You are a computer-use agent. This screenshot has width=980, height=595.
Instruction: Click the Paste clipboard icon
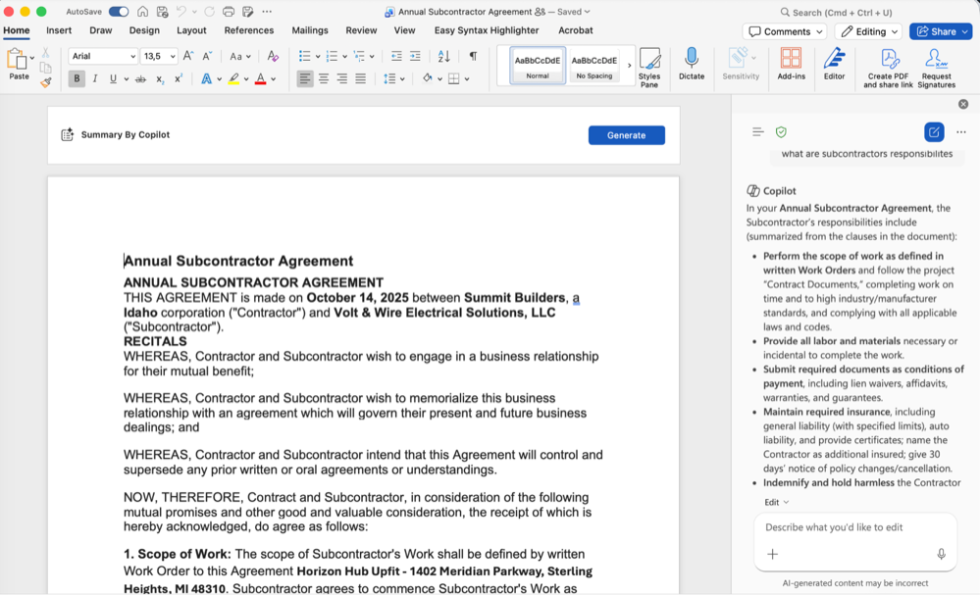click(x=16, y=60)
